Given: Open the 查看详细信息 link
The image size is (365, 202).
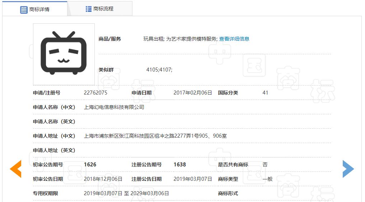Looking at the screenshot, I should (234, 39).
